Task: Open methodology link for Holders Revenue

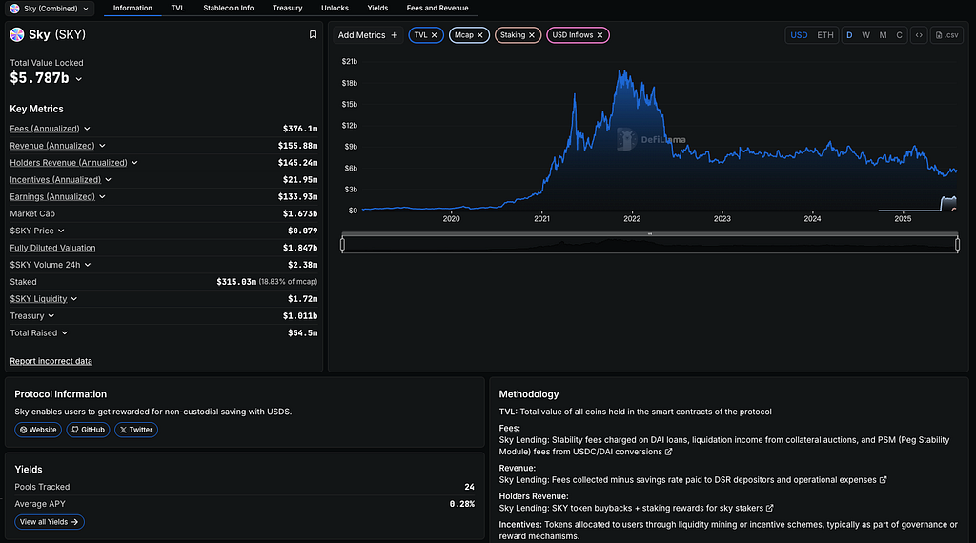Action: coord(770,508)
